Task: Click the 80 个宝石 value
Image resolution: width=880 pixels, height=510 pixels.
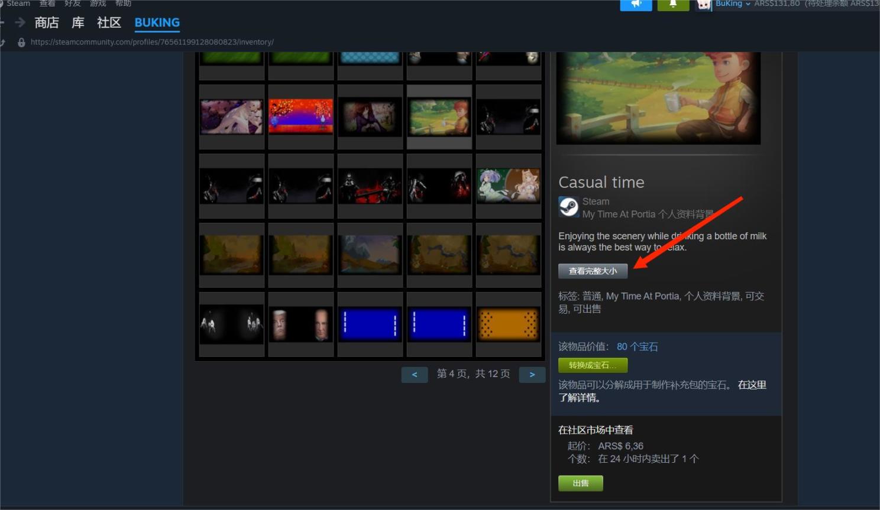Action: pyautogui.click(x=638, y=347)
